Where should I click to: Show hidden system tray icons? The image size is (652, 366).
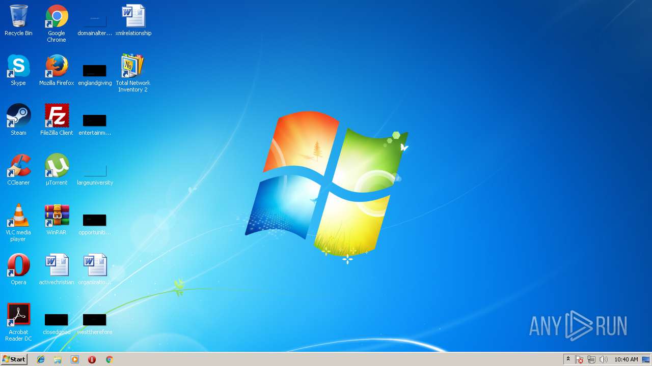point(568,359)
